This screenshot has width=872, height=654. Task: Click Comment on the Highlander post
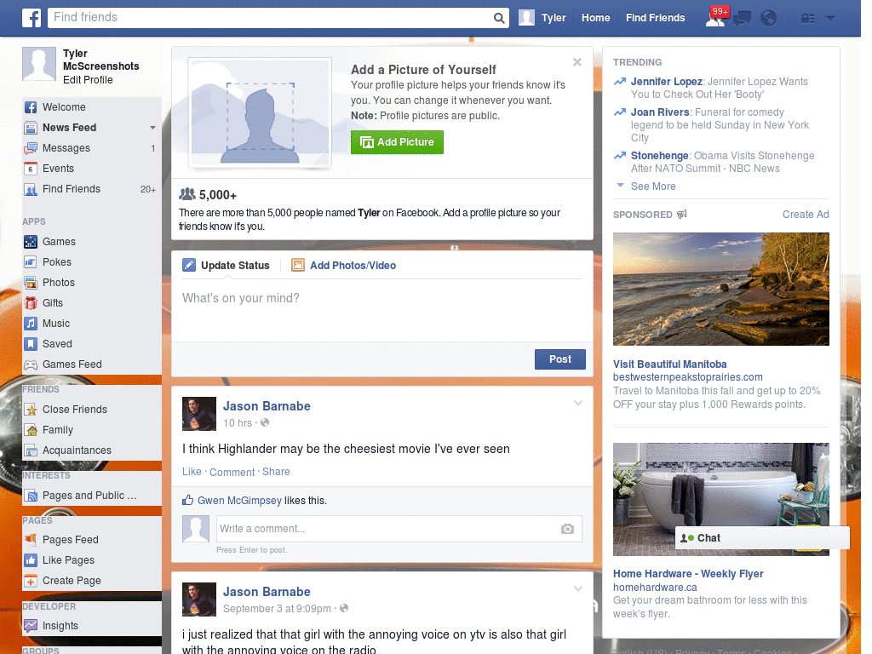click(x=232, y=472)
